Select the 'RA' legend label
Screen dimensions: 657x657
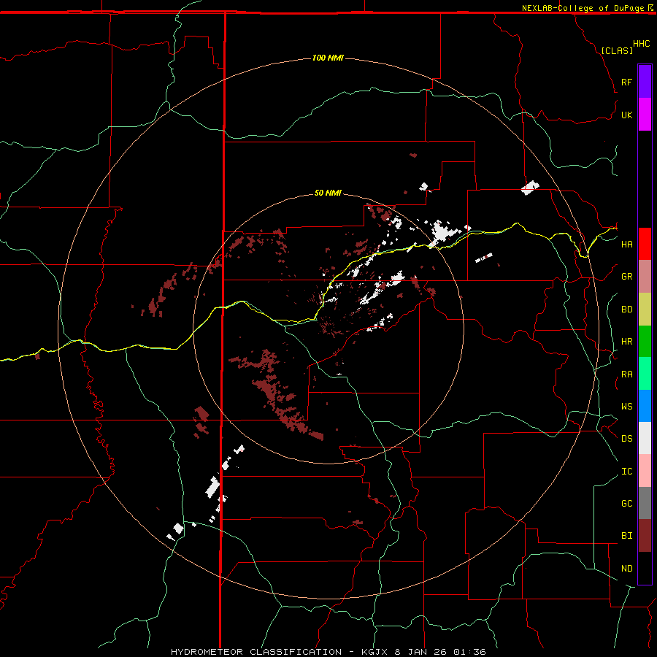point(626,374)
